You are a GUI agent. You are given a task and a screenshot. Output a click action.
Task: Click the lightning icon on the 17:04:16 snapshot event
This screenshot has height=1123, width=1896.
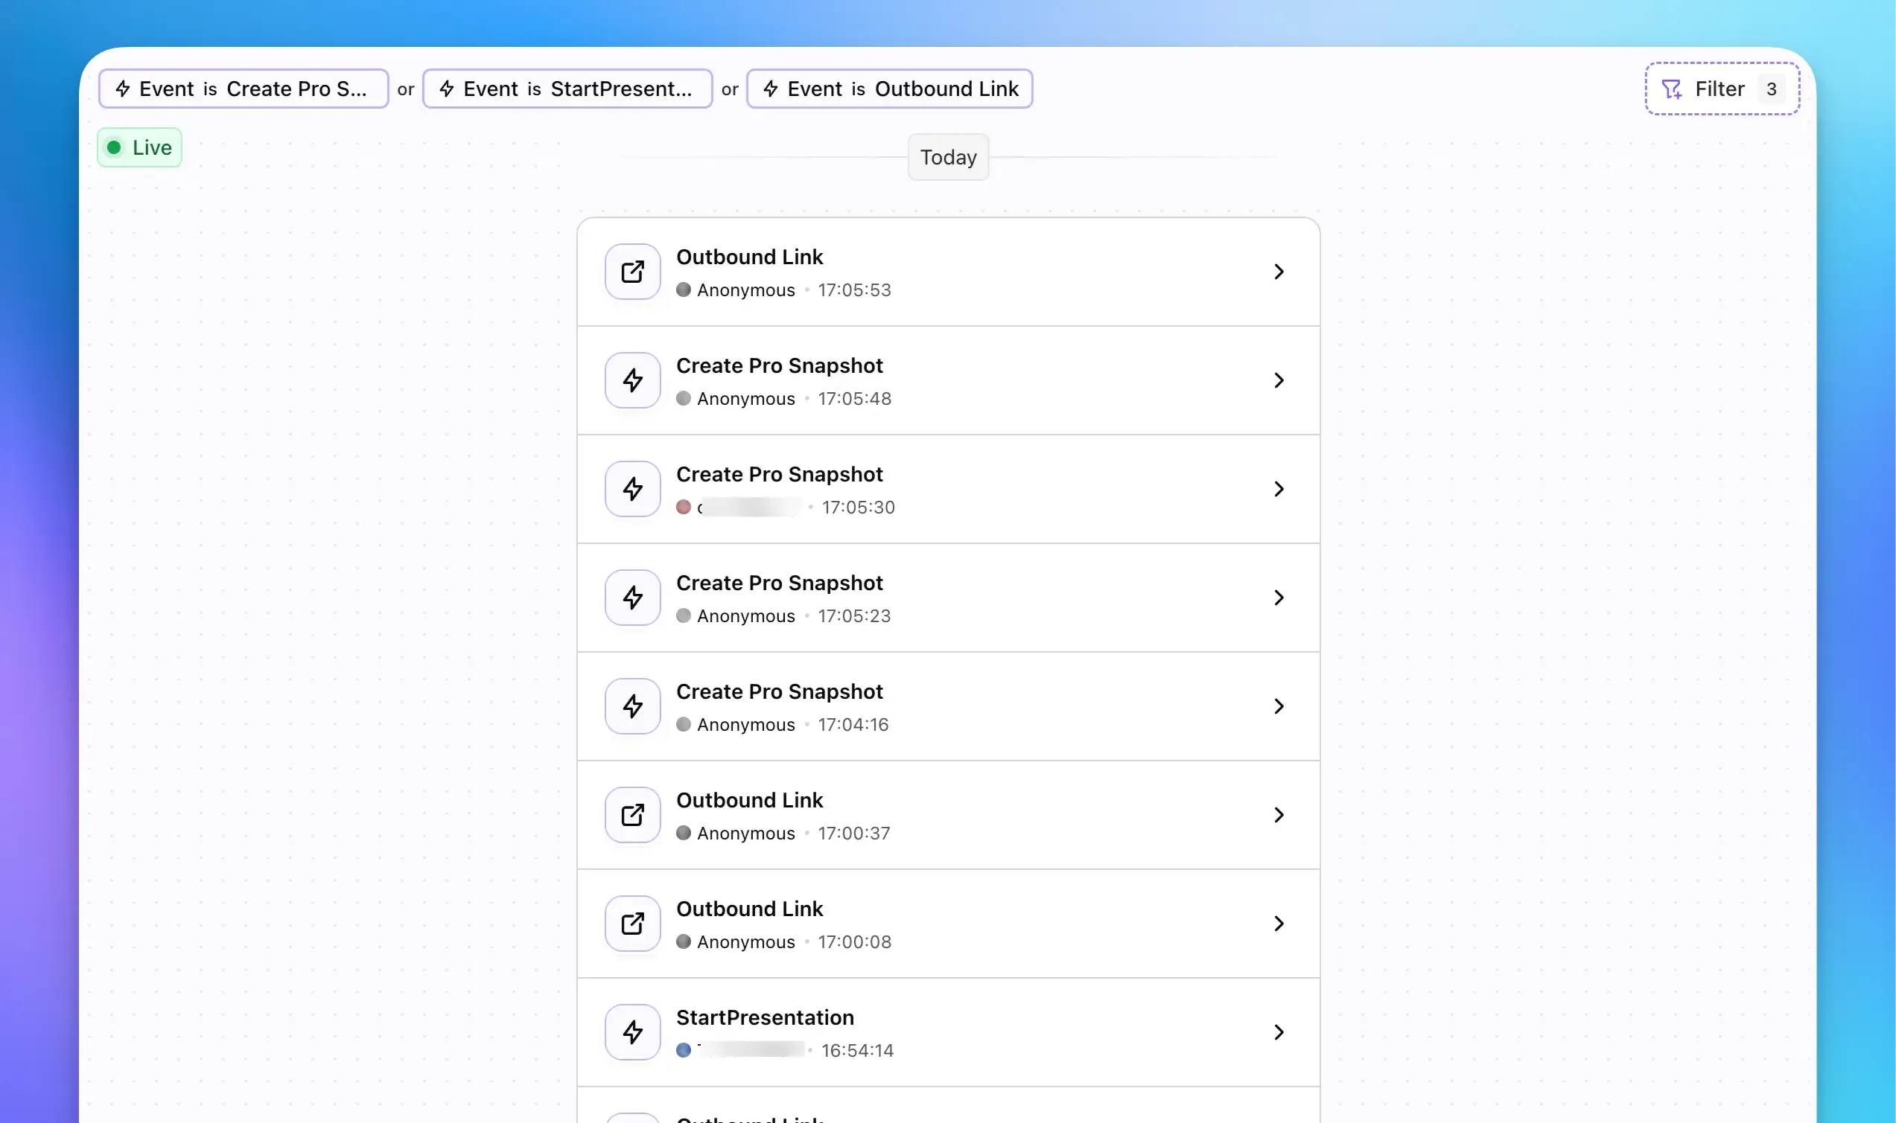[632, 706]
